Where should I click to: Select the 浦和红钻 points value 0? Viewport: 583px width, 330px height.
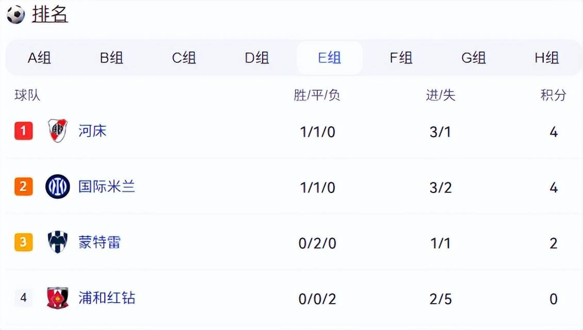(x=554, y=298)
